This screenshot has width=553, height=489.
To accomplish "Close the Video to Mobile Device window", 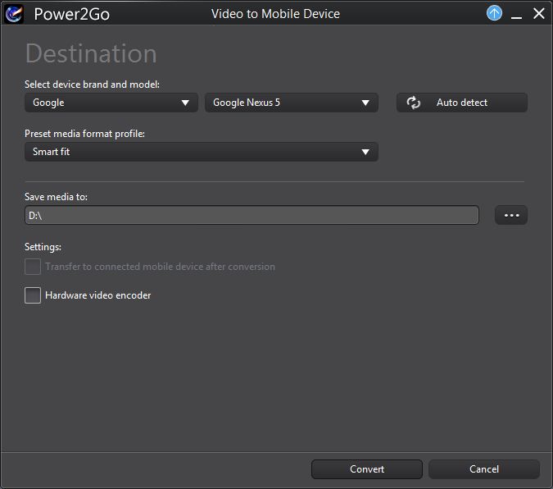I will click(x=538, y=14).
